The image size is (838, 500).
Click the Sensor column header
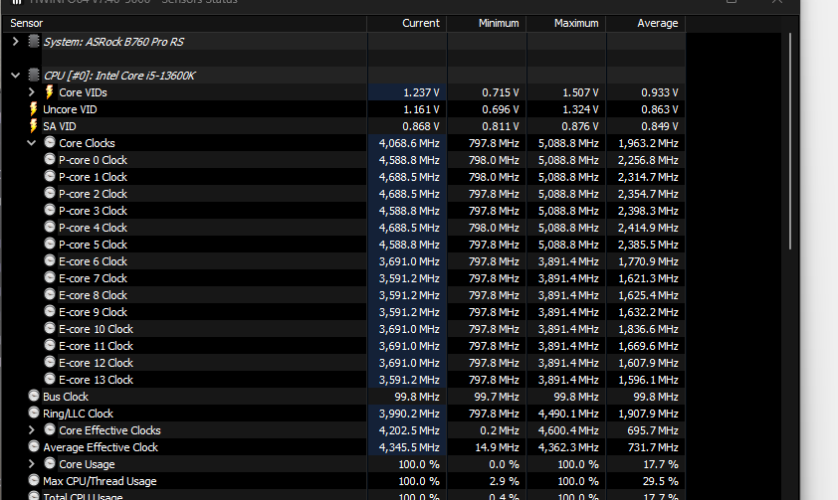185,23
